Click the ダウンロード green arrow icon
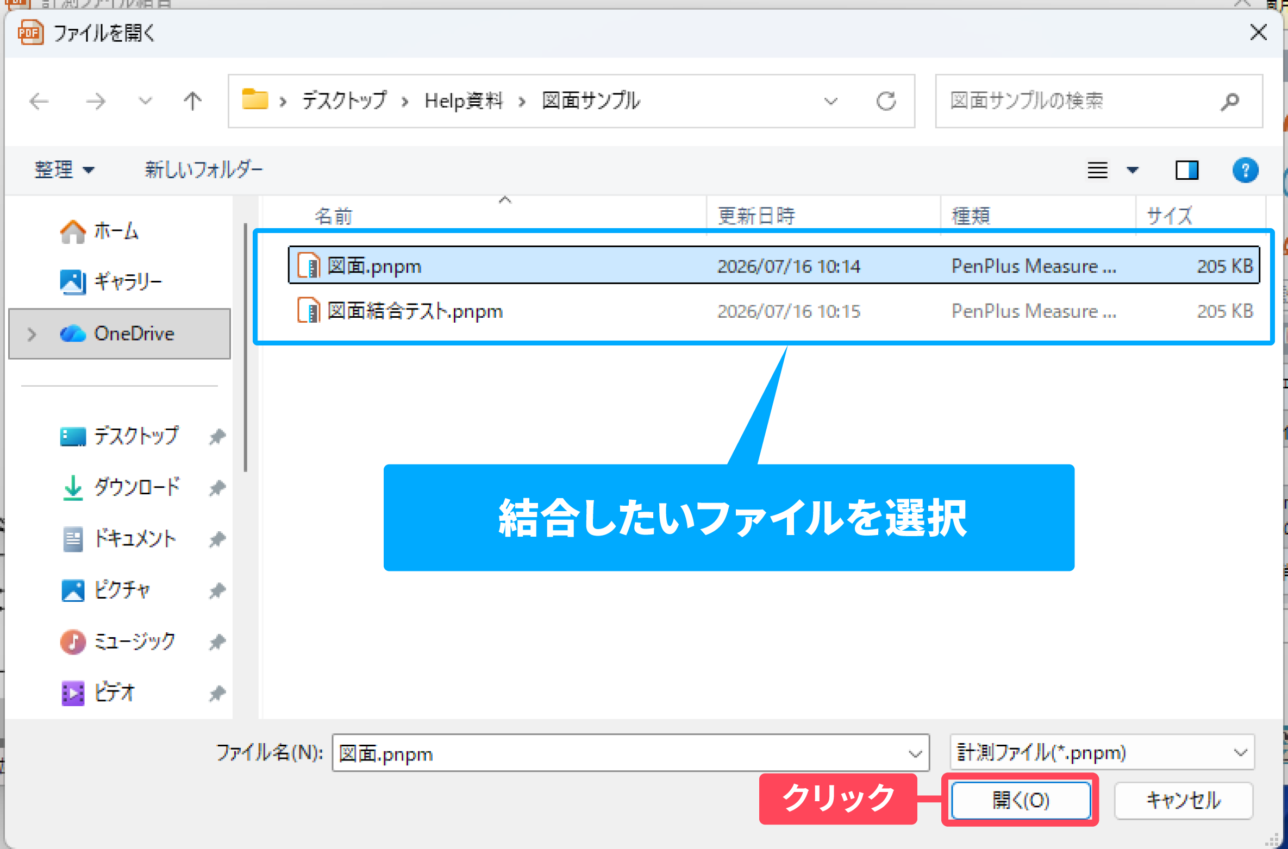 [73, 487]
